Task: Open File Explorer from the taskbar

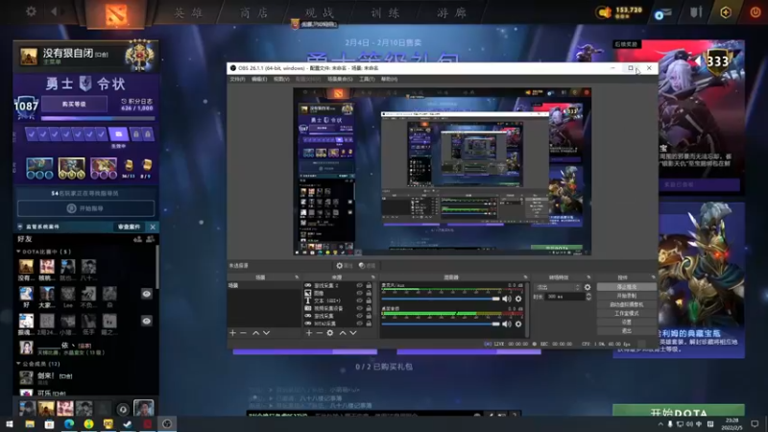Action: (x=30, y=424)
